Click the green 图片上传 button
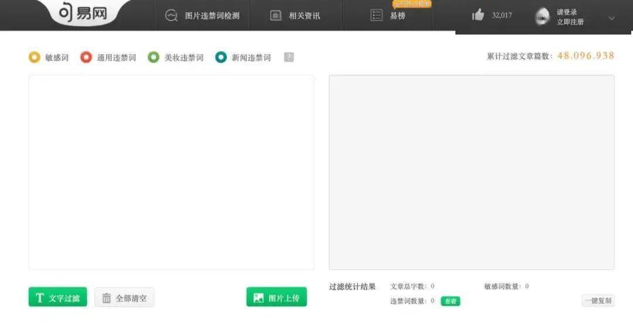Screen dimensions: 633x329 coord(277,297)
